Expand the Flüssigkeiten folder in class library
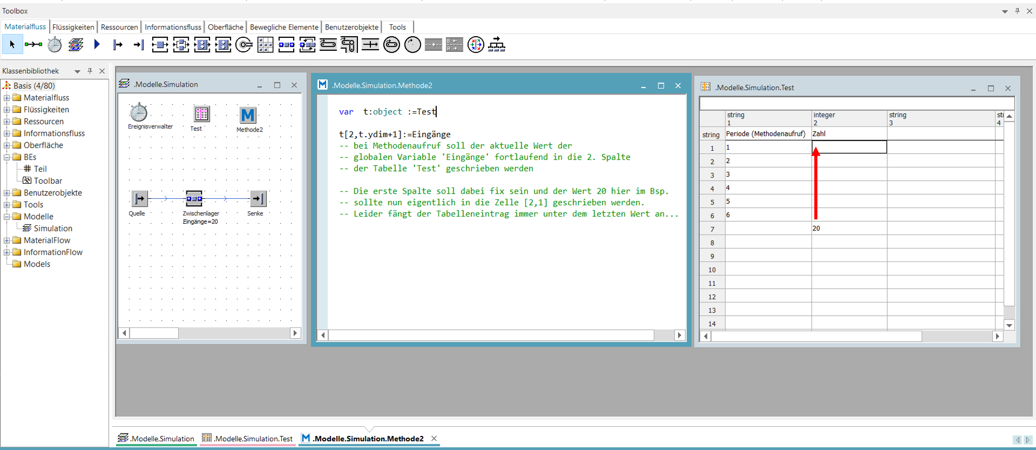Viewport: 1036px width, 450px height. pyautogui.click(x=7, y=109)
